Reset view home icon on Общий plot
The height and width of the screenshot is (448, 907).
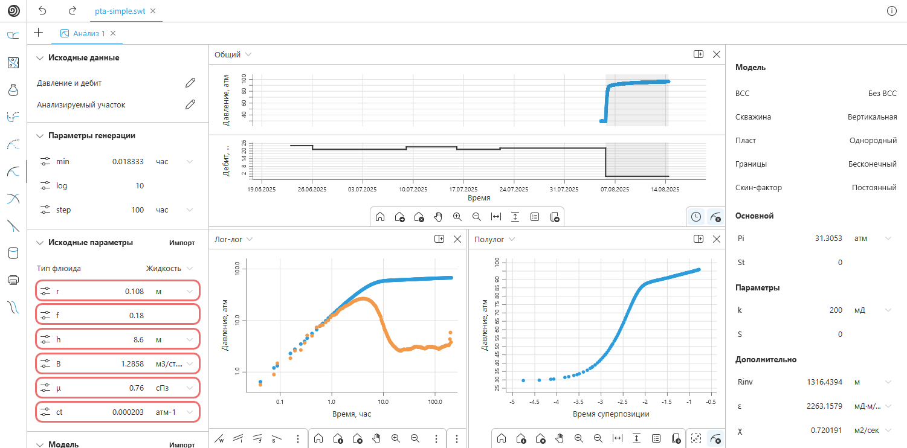380,217
